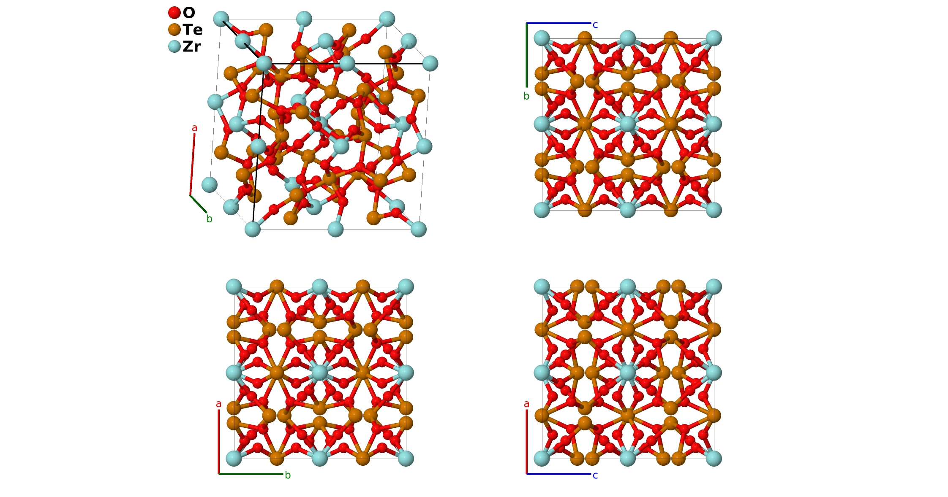Select top-left corner Zr atom of top-right view
This screenshot has width=948, height=497.
click(542, 38)
